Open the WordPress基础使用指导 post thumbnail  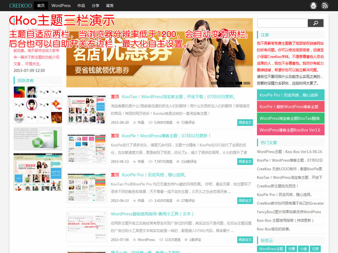point(87,227)
